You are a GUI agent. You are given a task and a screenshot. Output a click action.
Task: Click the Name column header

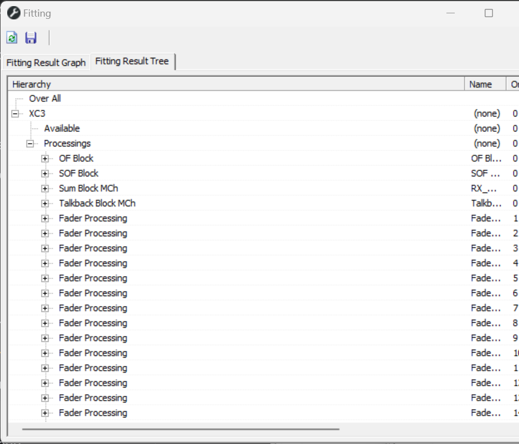point(480,84)
